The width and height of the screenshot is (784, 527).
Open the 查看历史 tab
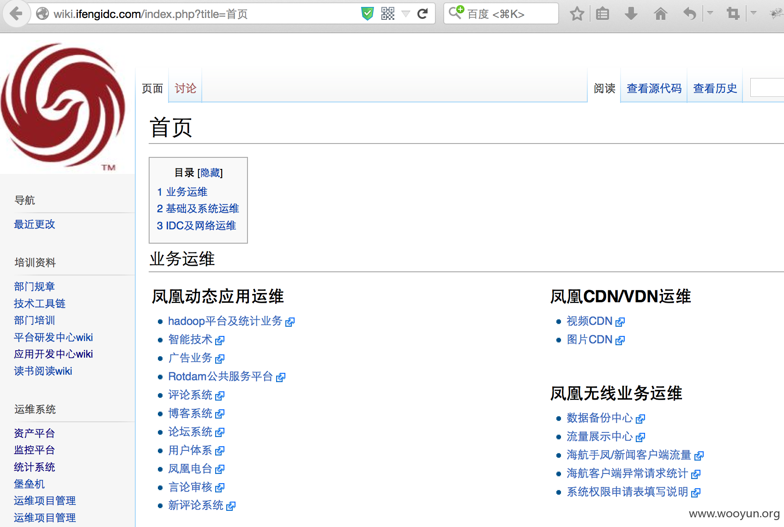point(715,88)
